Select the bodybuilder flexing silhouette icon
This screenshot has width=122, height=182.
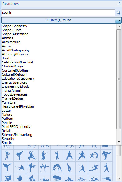[x=7, y=155]
